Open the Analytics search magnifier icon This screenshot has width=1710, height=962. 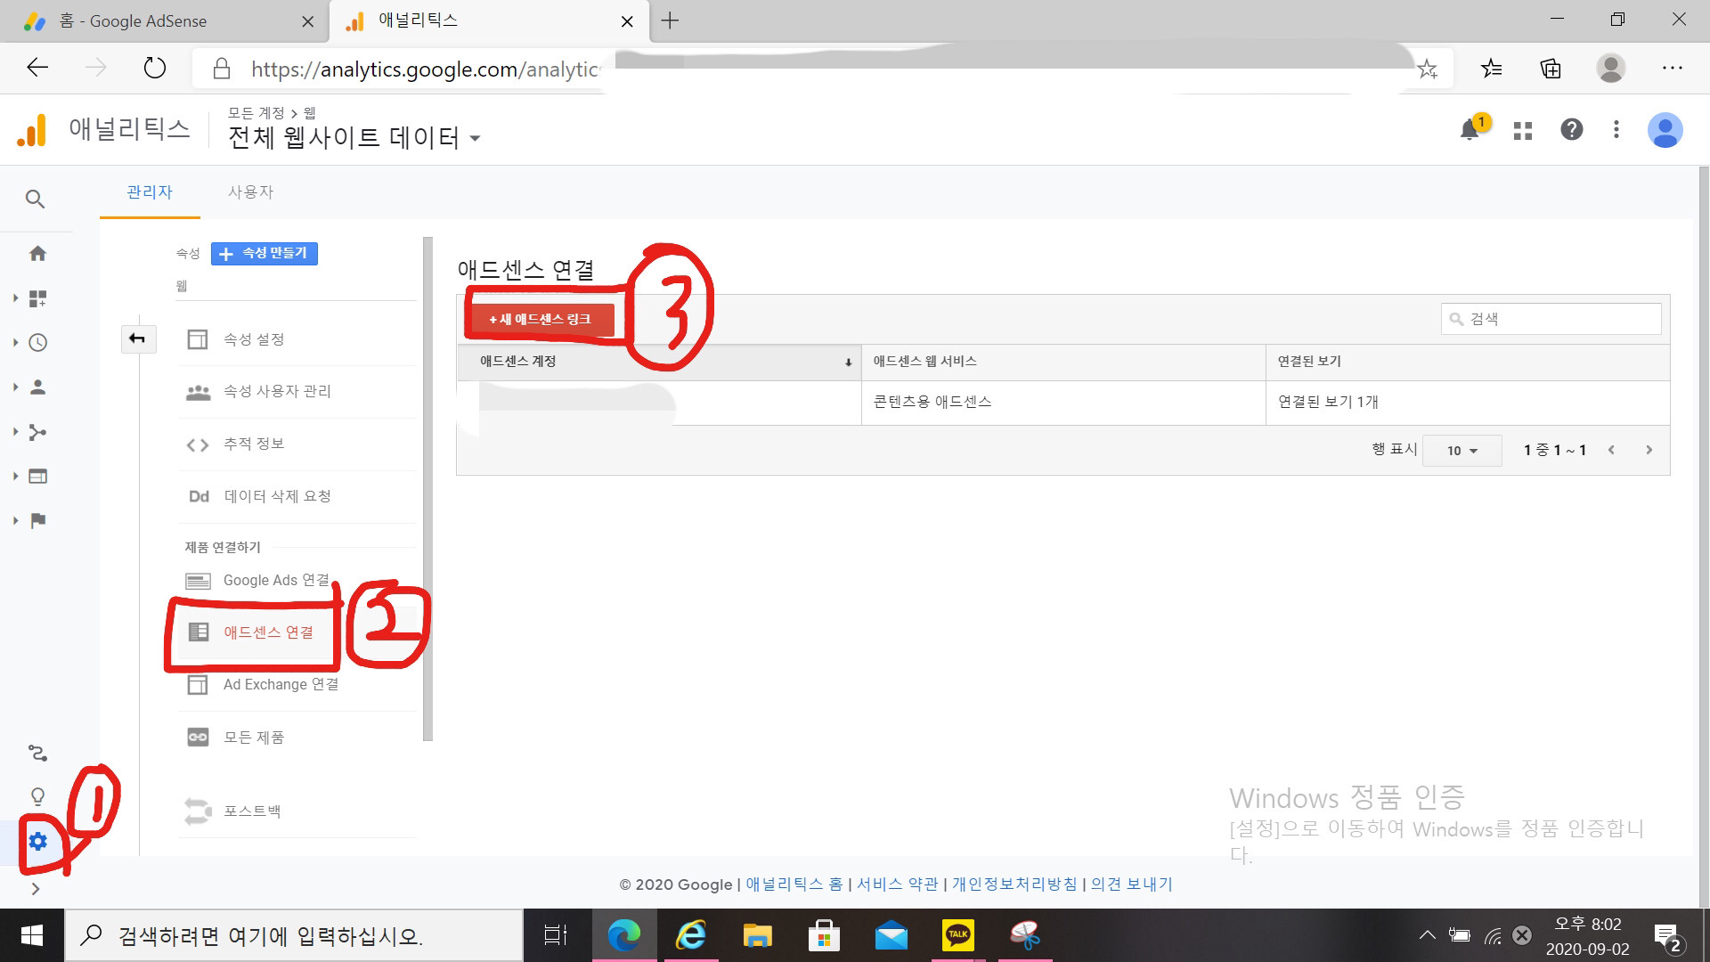[x=35, y=199]
